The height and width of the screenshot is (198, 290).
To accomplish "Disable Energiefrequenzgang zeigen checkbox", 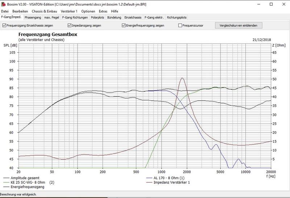I will pos(124,26).
